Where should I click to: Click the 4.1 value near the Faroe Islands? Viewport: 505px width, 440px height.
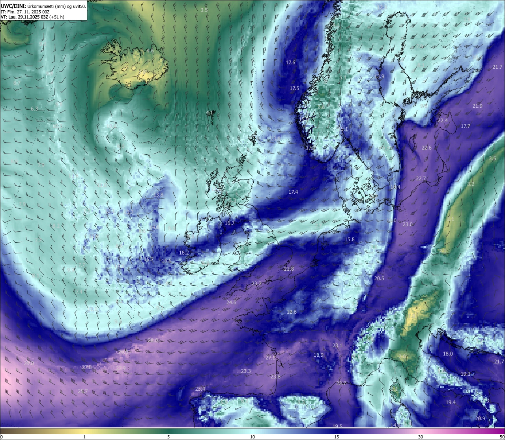209,112
